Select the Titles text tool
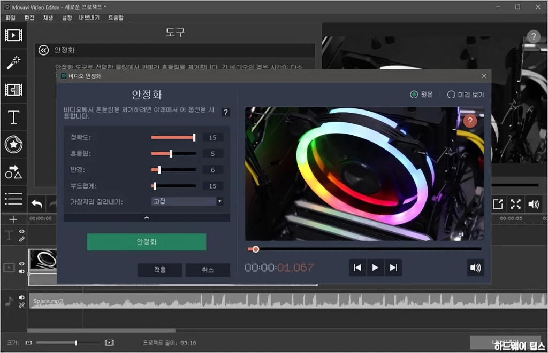Screen dimensions: 548x353 [13, 117]
